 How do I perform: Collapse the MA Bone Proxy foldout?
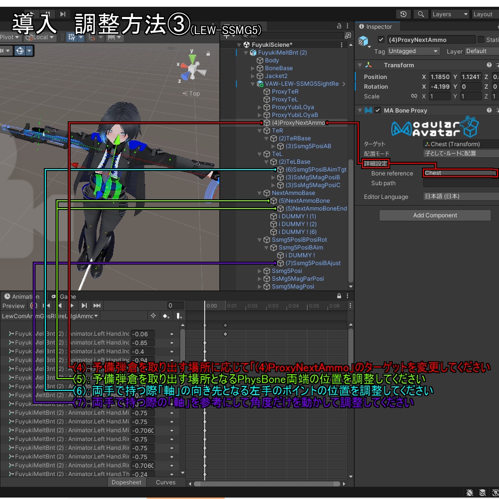coord(360,110)
